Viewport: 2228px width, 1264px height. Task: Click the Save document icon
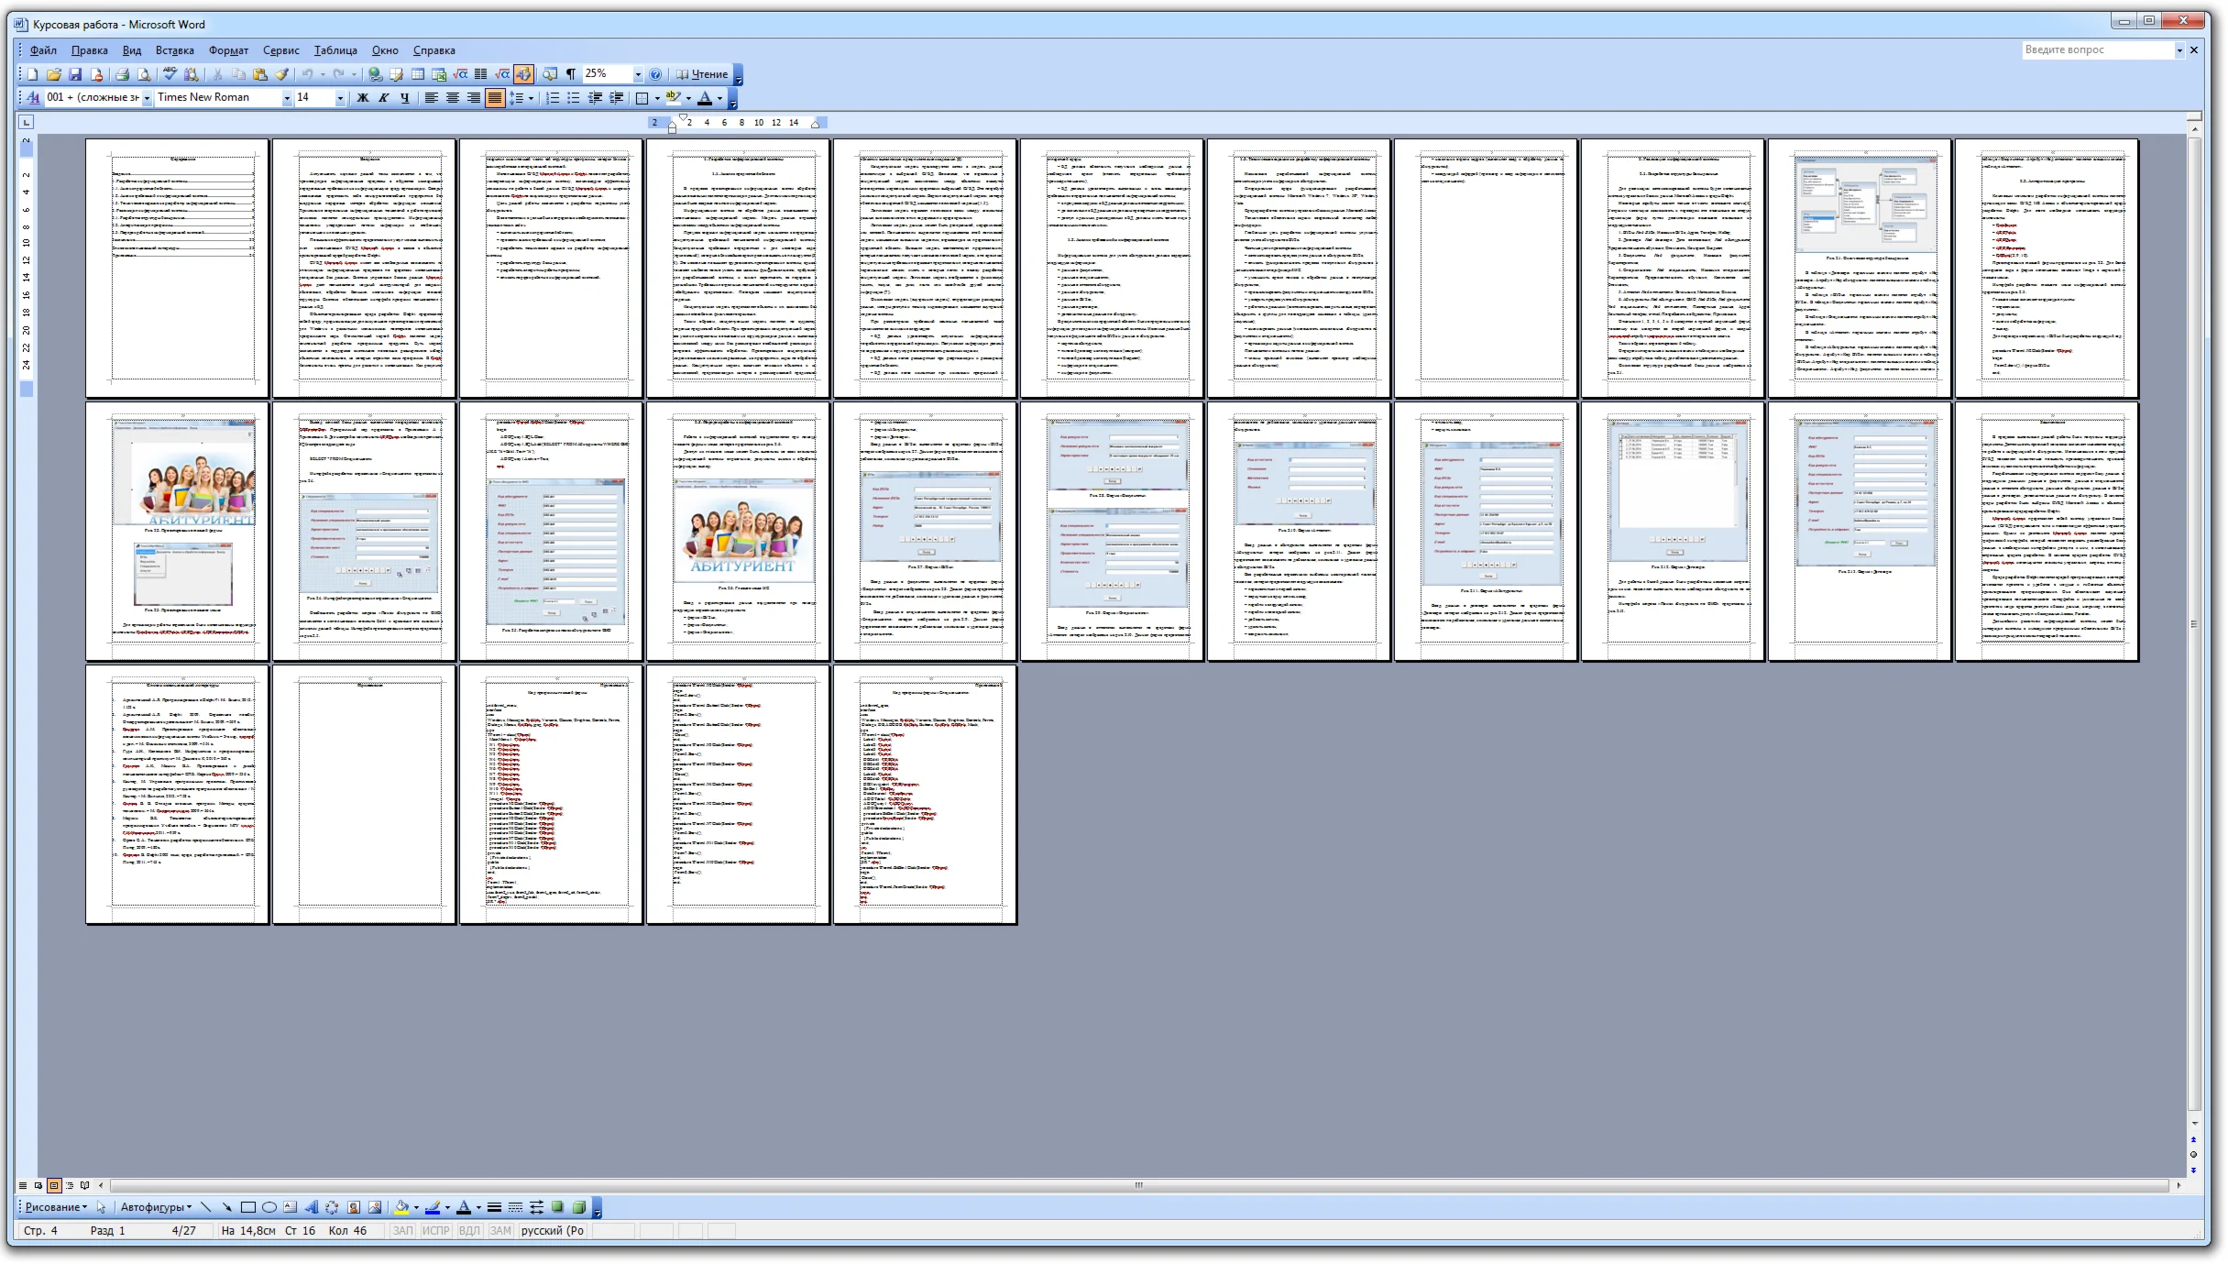tap(75, 74)
